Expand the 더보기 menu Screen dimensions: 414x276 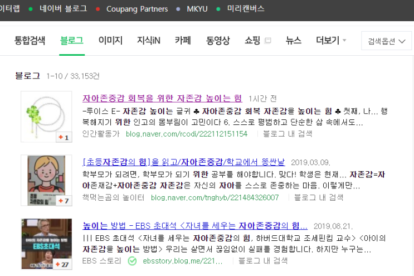pyautogui.click(x=331, y=40)
